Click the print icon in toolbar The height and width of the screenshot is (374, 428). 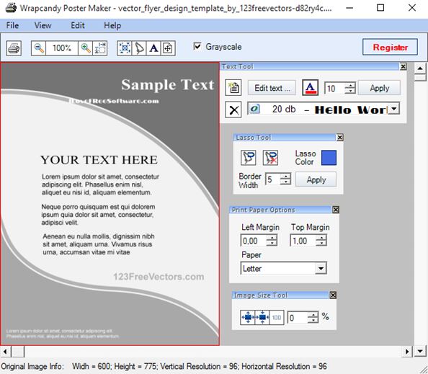(14, 48)
